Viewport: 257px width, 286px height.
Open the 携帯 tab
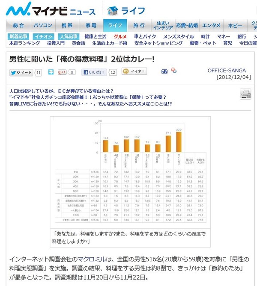pos(67,25)
